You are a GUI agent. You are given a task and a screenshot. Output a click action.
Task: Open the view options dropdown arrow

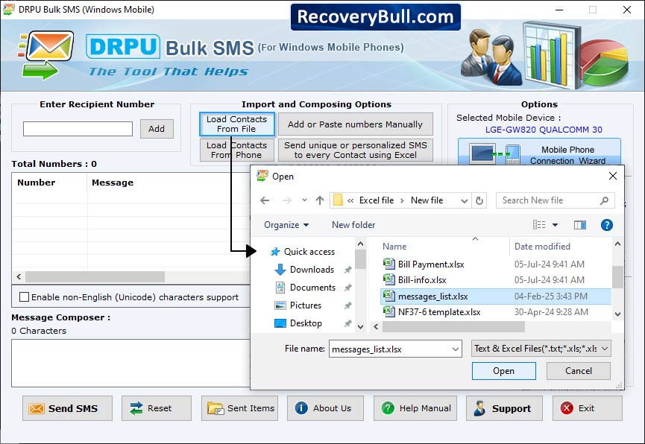pyautogui.click(x=555, y=225)
